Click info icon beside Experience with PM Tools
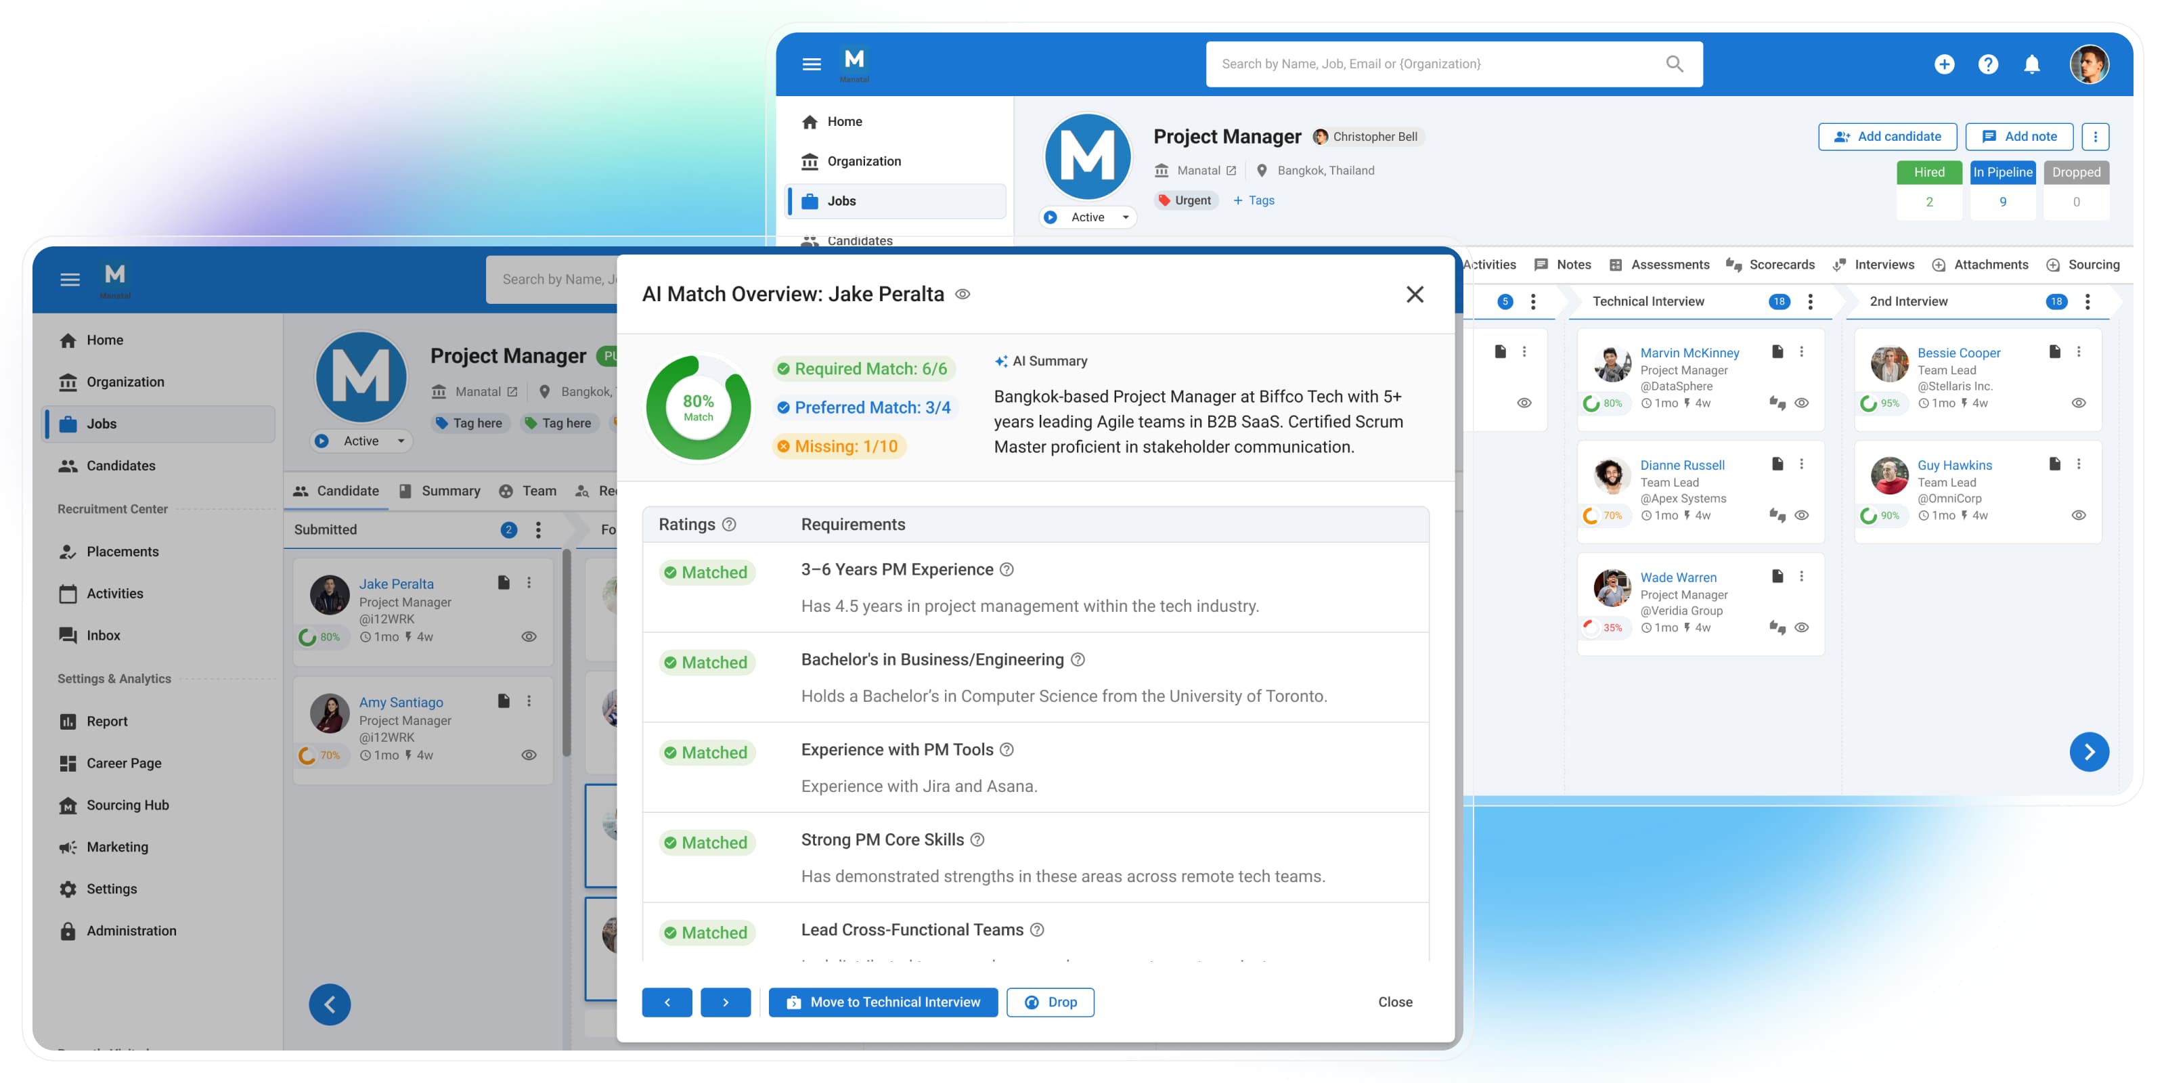The image size is (2166, 1083). (x=1007, y=749)
